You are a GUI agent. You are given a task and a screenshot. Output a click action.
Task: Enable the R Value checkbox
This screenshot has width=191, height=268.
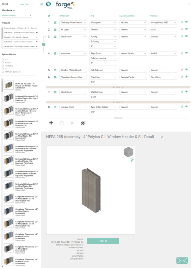tap(3, 62)
